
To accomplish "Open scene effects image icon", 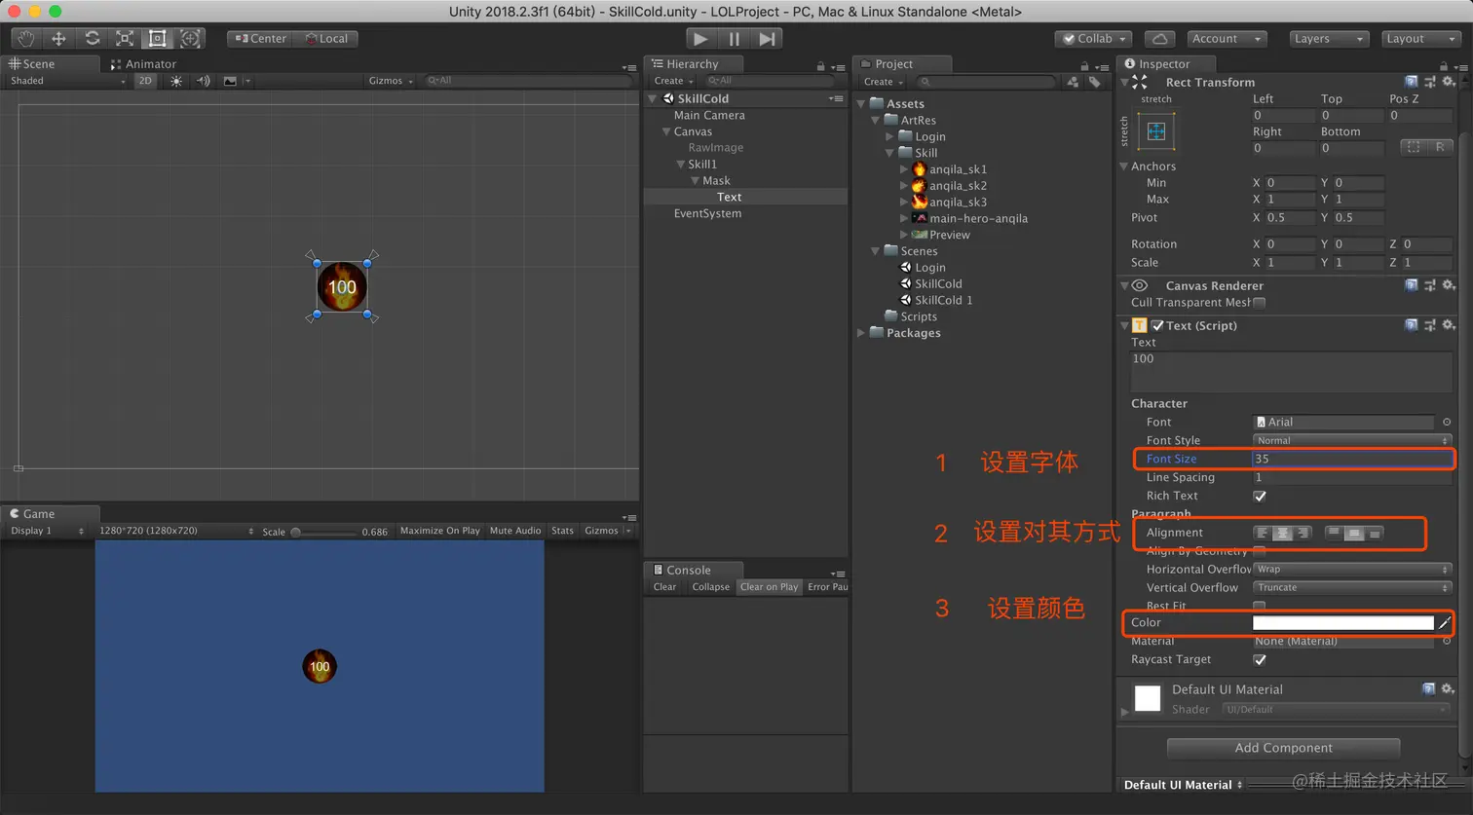I will point(230,81).
